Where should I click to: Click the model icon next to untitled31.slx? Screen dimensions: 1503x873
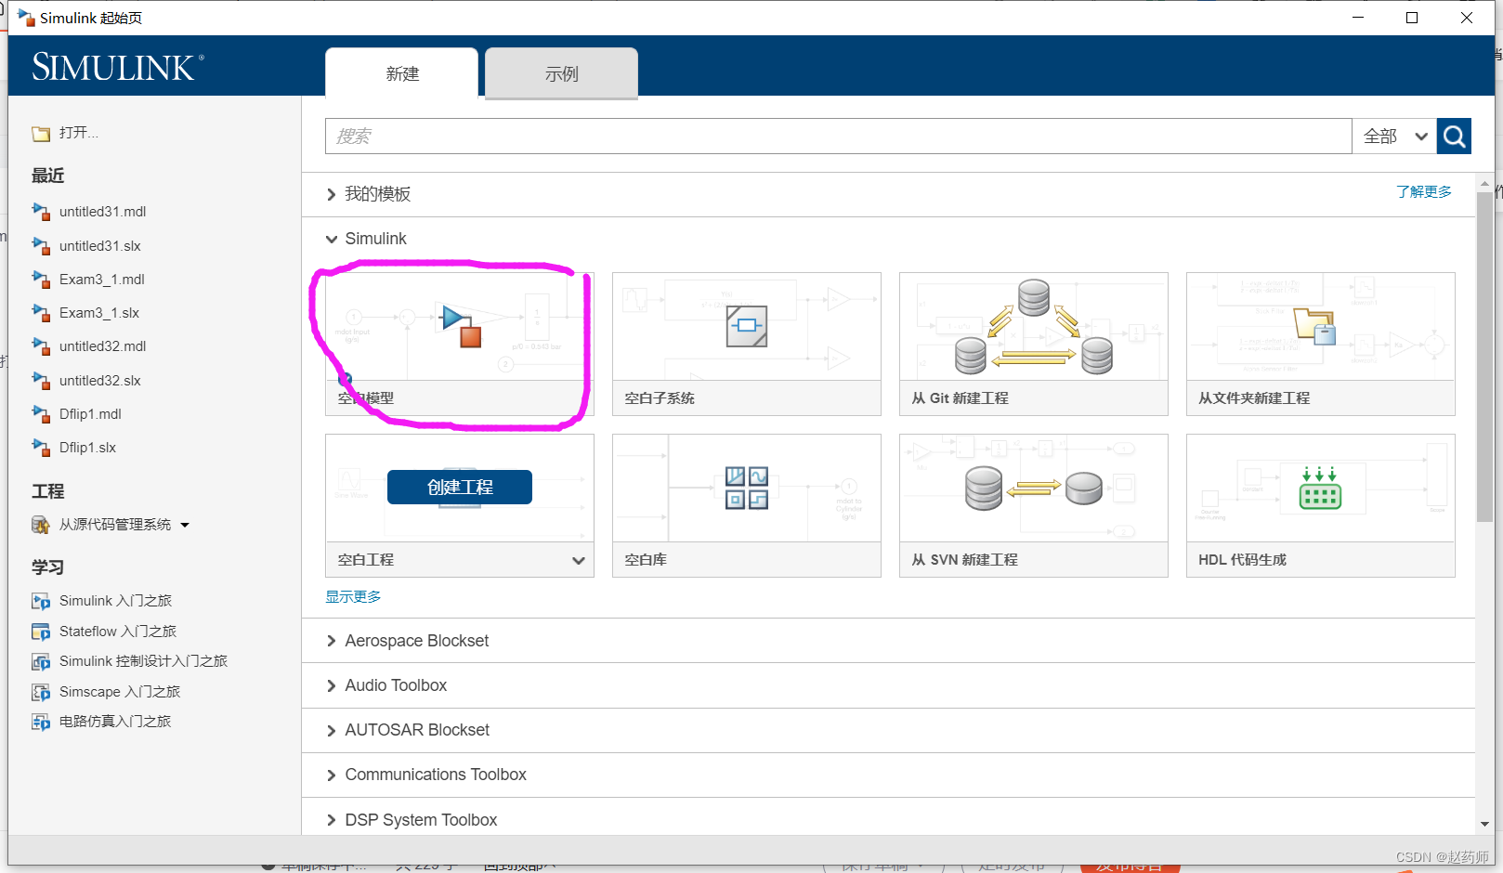click(41, 246)
